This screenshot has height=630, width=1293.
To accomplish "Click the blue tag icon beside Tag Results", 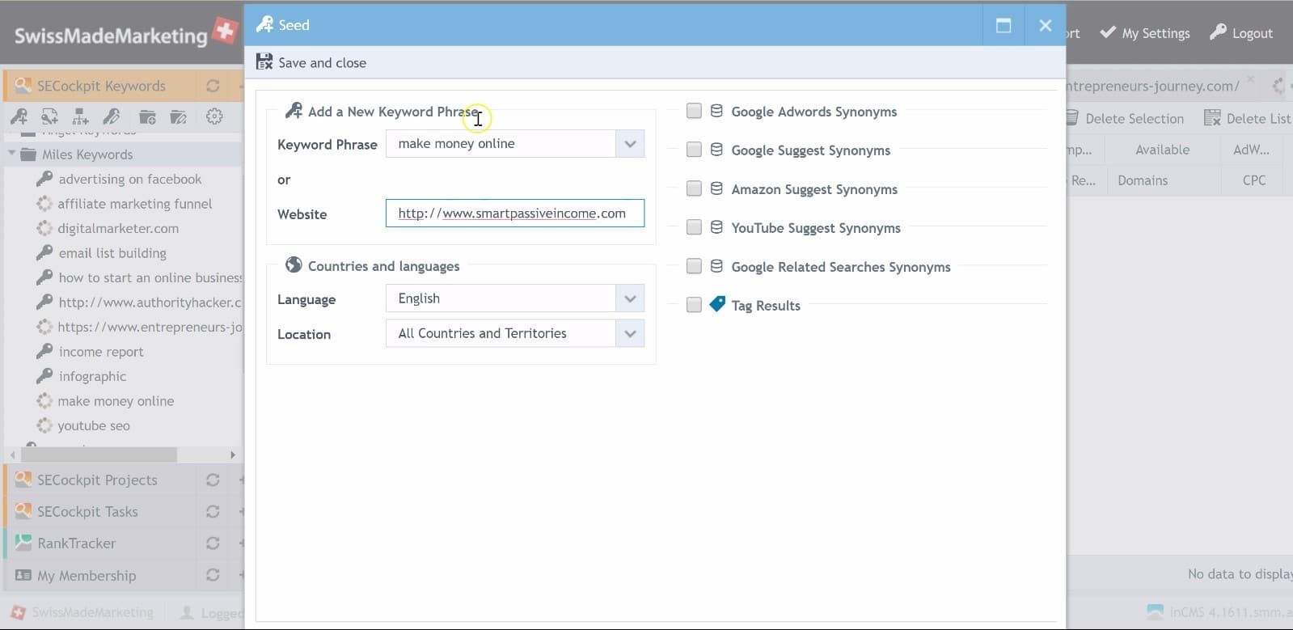I will point(717,304).
